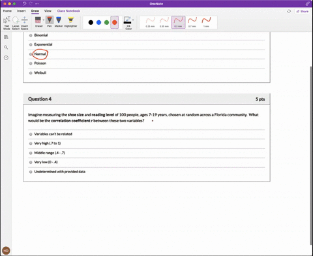The width and height of the screenshot is (313, 256).
Task: Click the Share button
Action: pos(303,11)
